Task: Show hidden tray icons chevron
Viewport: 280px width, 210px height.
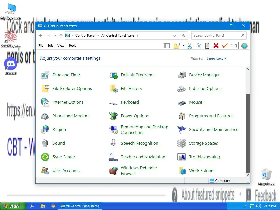Action: (x=246, y=206)
